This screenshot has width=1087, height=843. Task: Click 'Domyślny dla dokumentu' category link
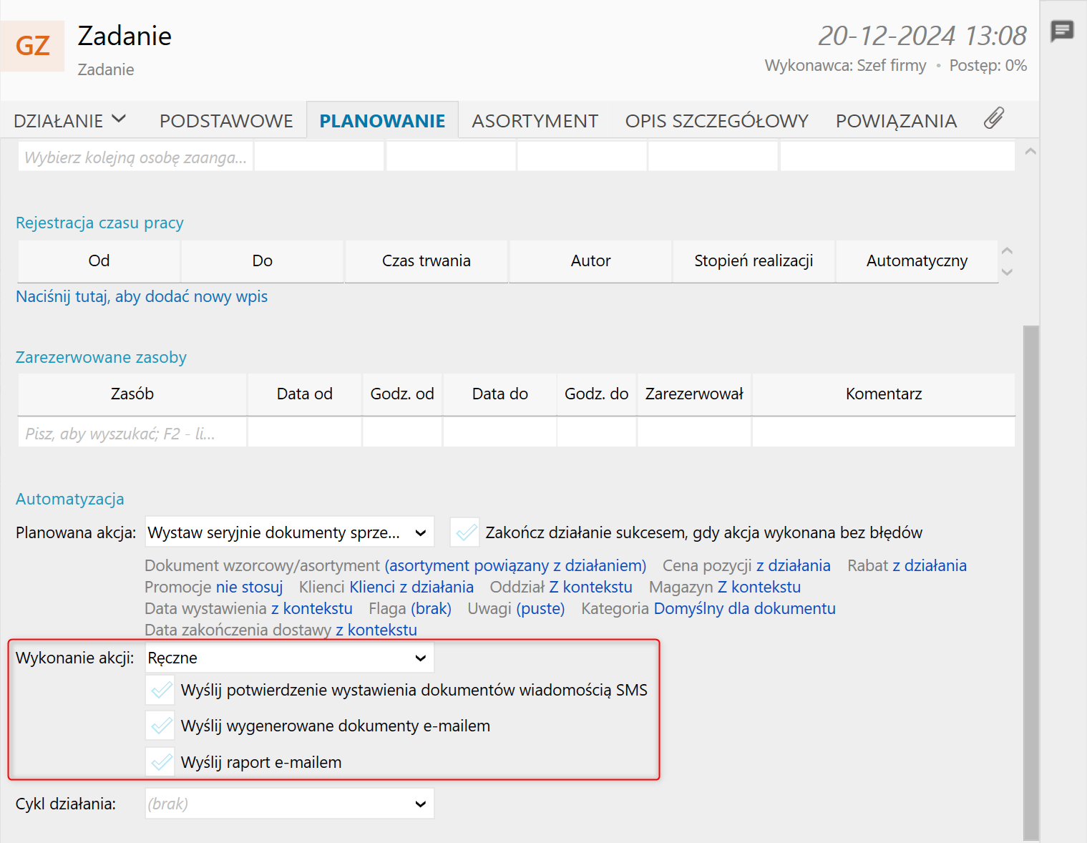pos(744,608)
